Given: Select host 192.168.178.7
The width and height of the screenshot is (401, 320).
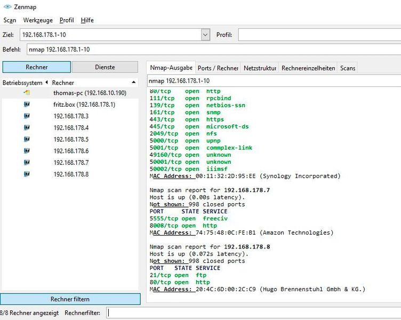Looking at the screenshot, I should point(71,163).
